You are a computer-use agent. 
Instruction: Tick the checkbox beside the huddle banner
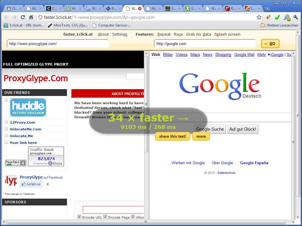click(x=6, y=100)
